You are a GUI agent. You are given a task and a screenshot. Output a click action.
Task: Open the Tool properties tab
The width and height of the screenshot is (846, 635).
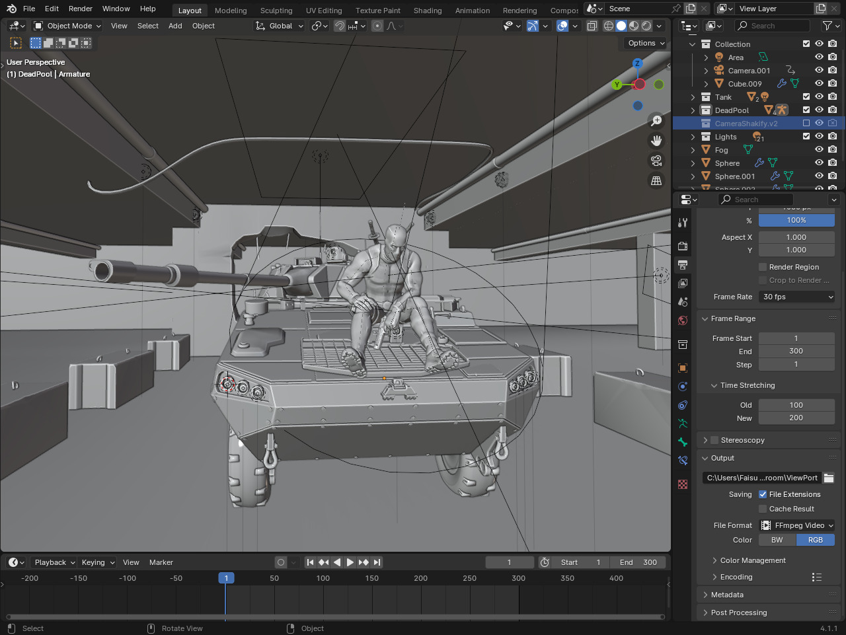tap(683, 223)
